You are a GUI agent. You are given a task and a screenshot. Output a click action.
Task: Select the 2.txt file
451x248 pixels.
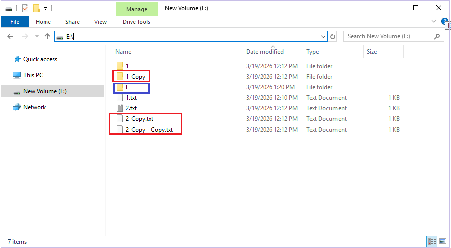pyautogui.click(x=131, y=108)
